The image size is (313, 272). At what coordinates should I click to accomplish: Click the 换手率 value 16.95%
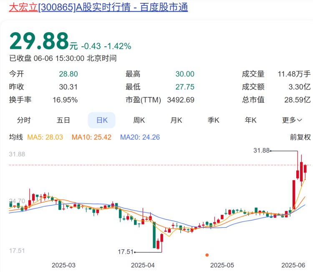(65, 100)
